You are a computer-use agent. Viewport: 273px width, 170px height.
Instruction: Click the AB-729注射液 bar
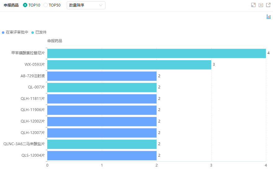102,76
